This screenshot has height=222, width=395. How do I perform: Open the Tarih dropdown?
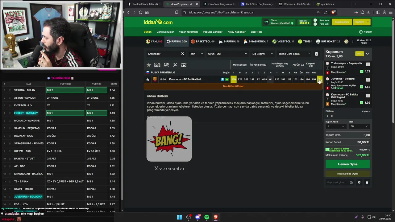tap(196, 54)
